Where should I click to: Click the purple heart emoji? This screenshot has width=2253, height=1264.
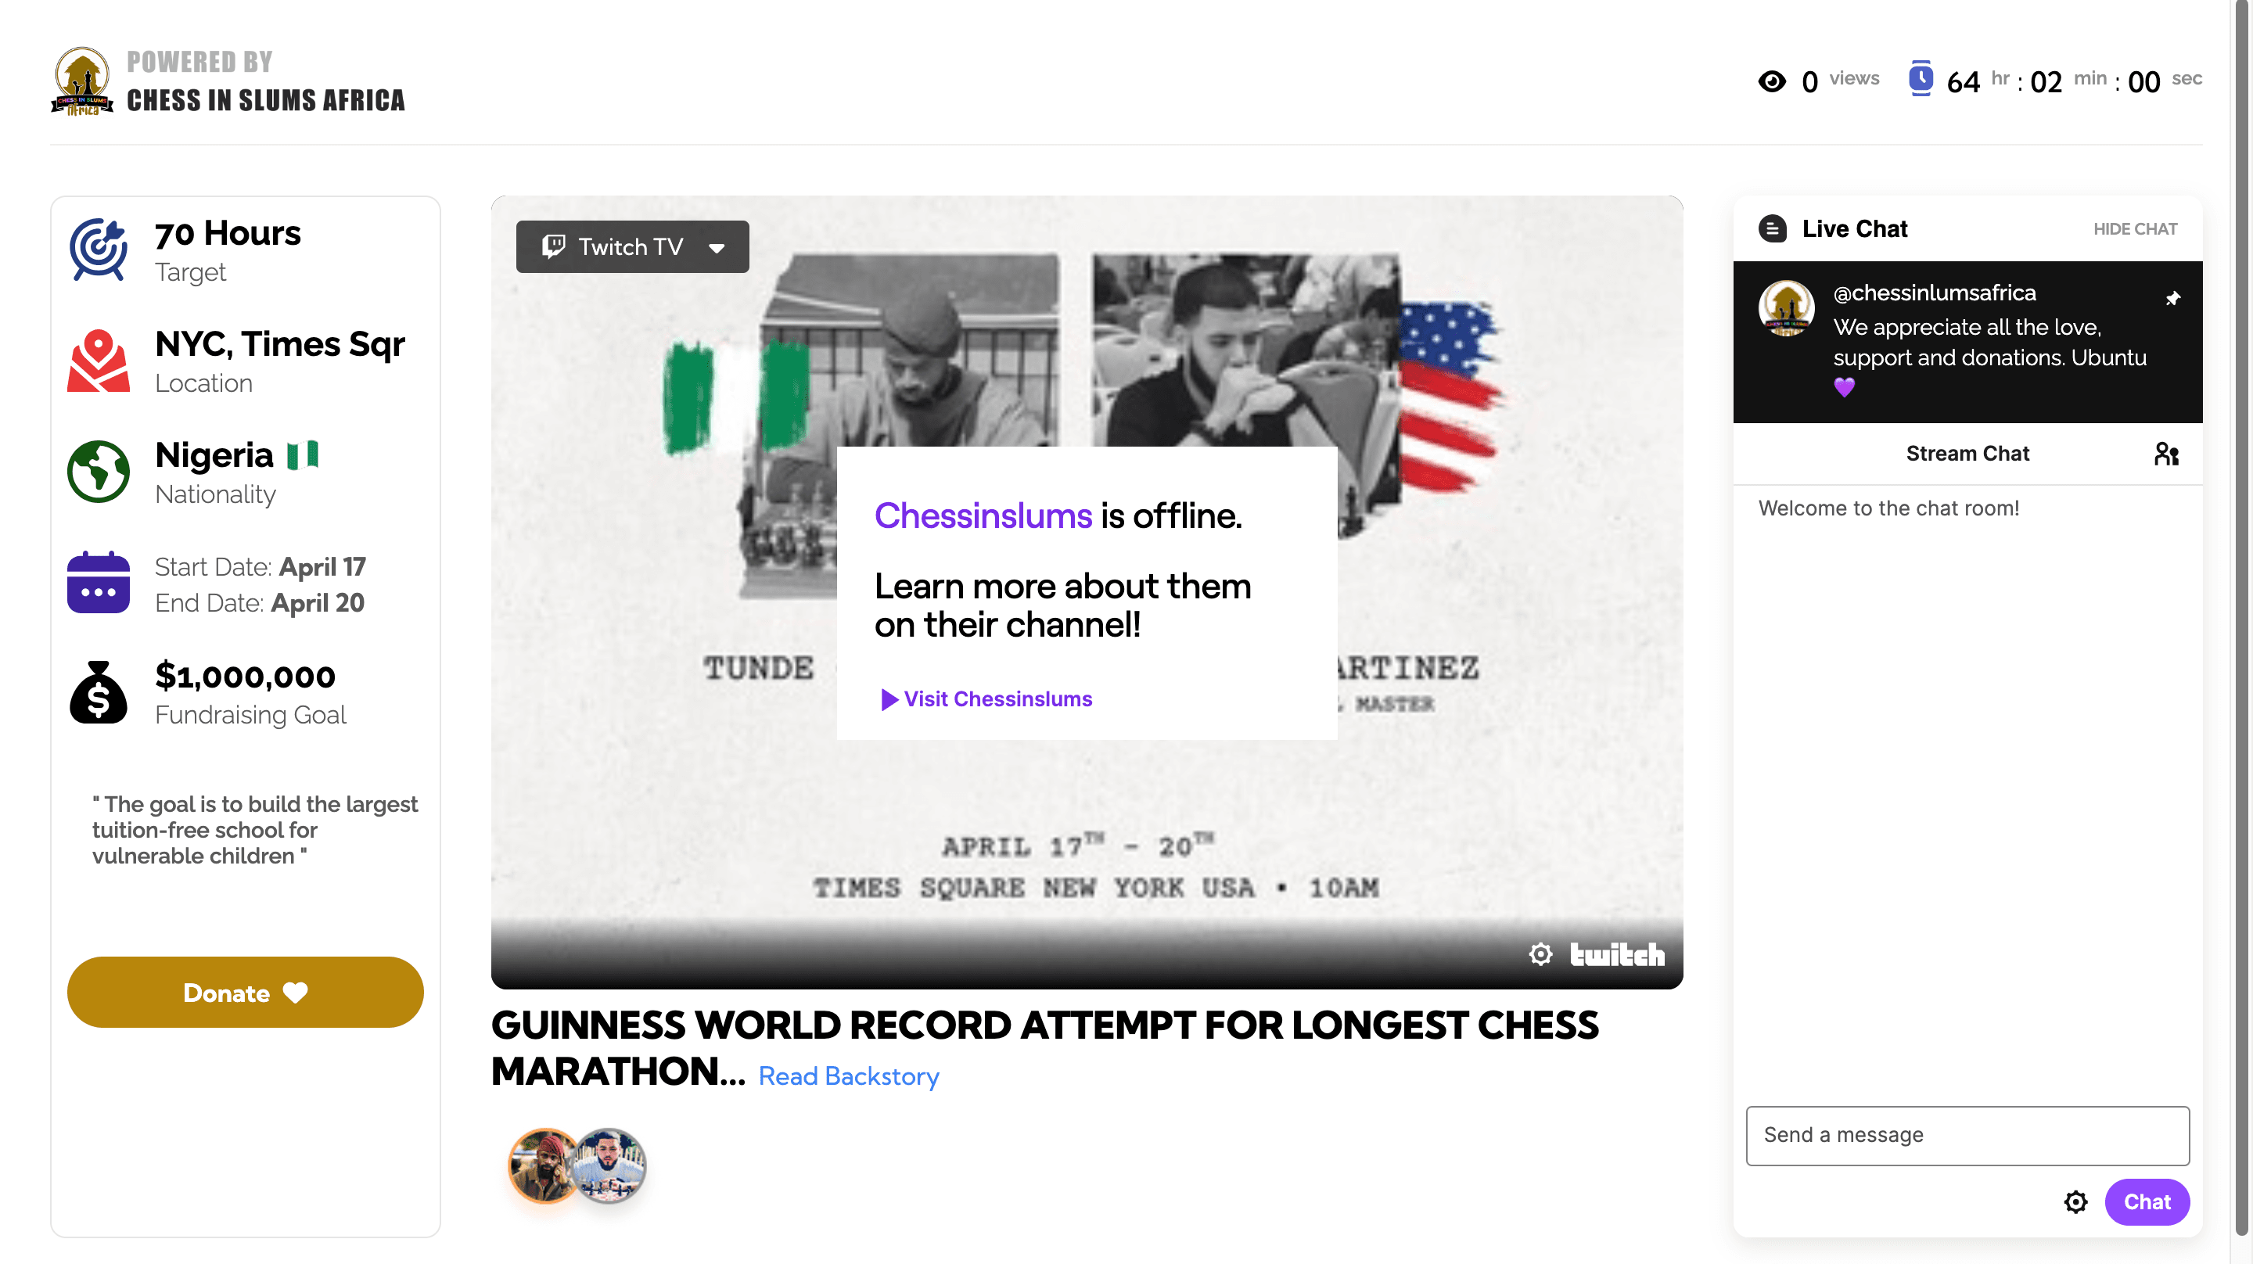click(1844, 386)
